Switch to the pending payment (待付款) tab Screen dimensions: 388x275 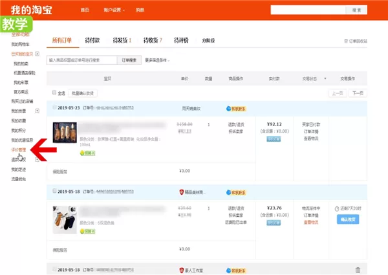(x=92, y=40)
